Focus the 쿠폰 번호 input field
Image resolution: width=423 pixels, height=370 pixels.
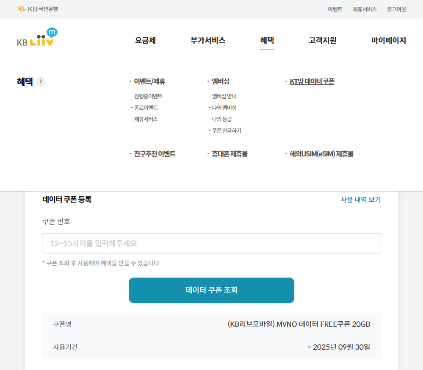click(x=212, y=243)
